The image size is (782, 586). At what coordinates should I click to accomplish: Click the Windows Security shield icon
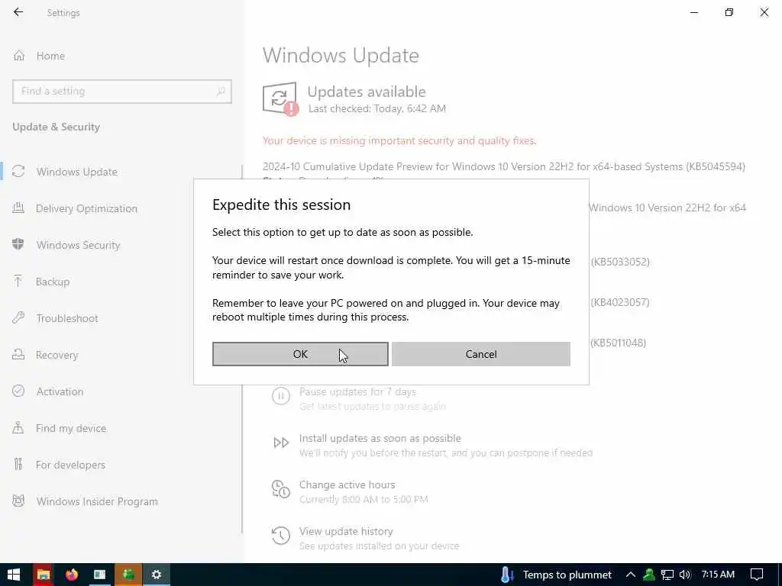[x=18, y=245]
